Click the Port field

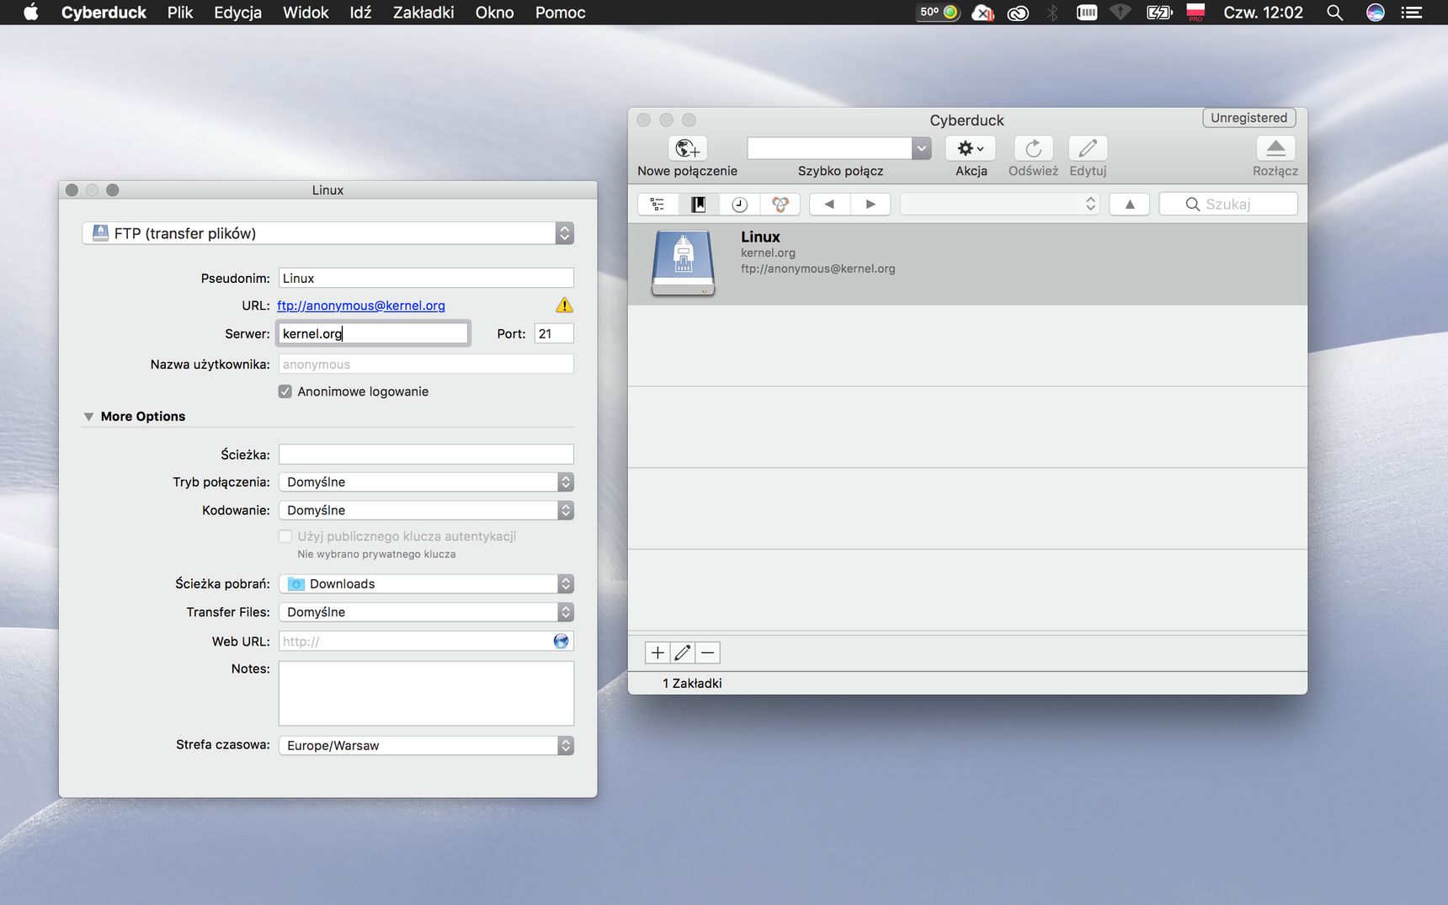click(x=554, y=333)
